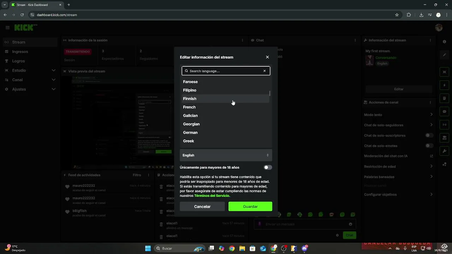Click the chat bubble icon in right toolbar
452x254 pixels.
pos(444,111)
